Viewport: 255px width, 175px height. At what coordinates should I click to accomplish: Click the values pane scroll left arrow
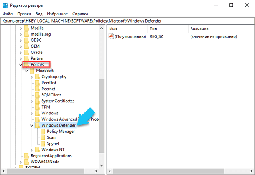click(110, 171)
